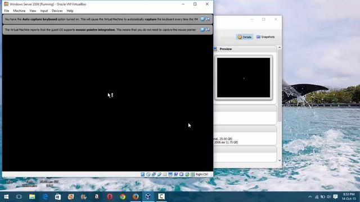Suppress future Auto capture keyboard messages
Screen dimensions: 360x202
[x=208, y=19]
